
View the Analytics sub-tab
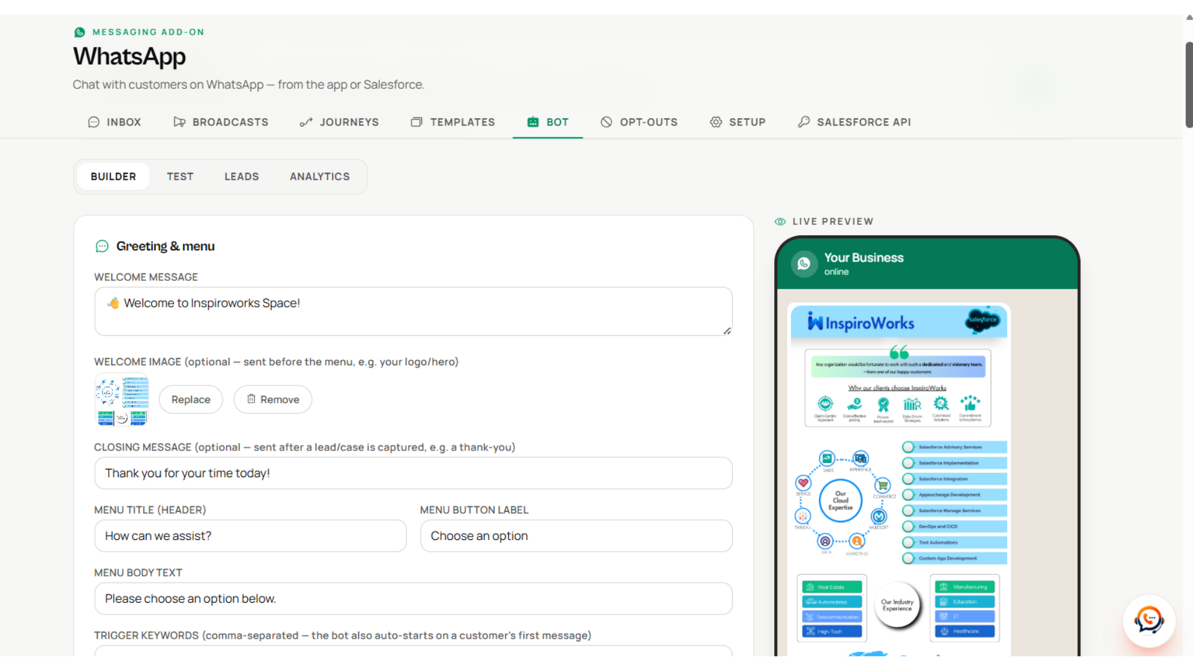(x=320, y=176)
